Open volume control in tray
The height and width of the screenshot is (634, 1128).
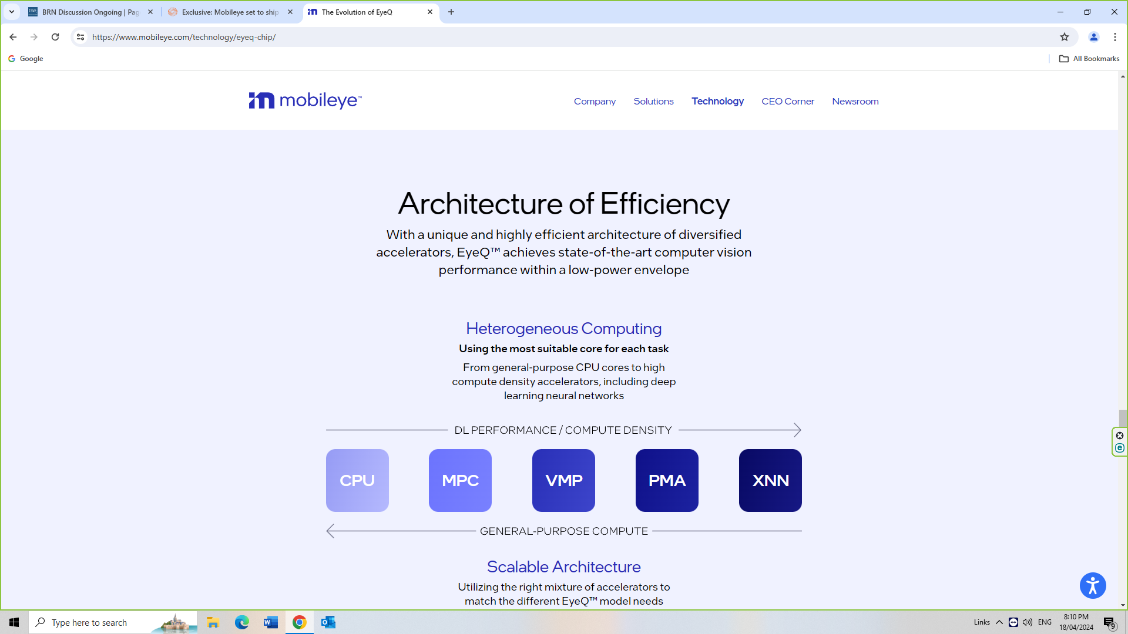click(x=1028, y=622)
